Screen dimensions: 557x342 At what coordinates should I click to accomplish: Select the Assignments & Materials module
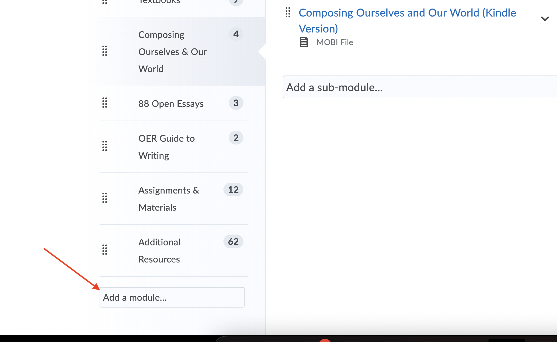tap(169, 199)
